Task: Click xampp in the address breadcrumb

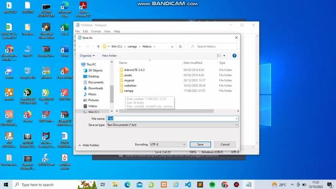Action: (132, 47)
